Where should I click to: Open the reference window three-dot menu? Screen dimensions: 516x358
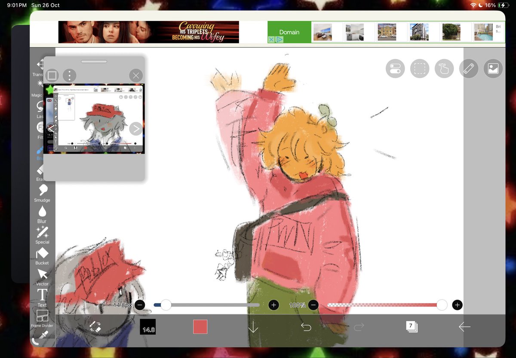point(69,76)
